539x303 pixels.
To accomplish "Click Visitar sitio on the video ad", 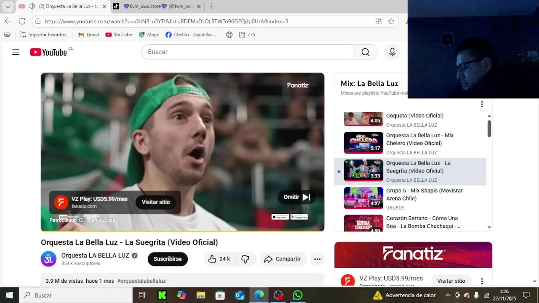I will [x=156, y=202].
